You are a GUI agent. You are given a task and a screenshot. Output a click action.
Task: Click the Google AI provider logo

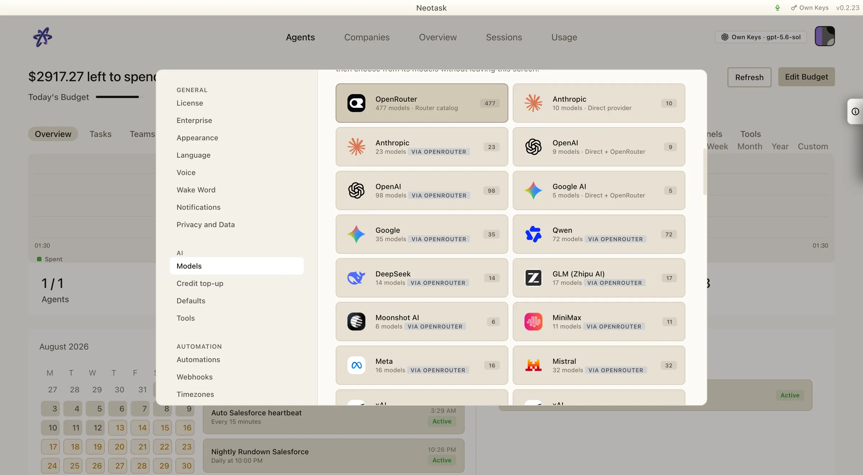tap(533, 190)
